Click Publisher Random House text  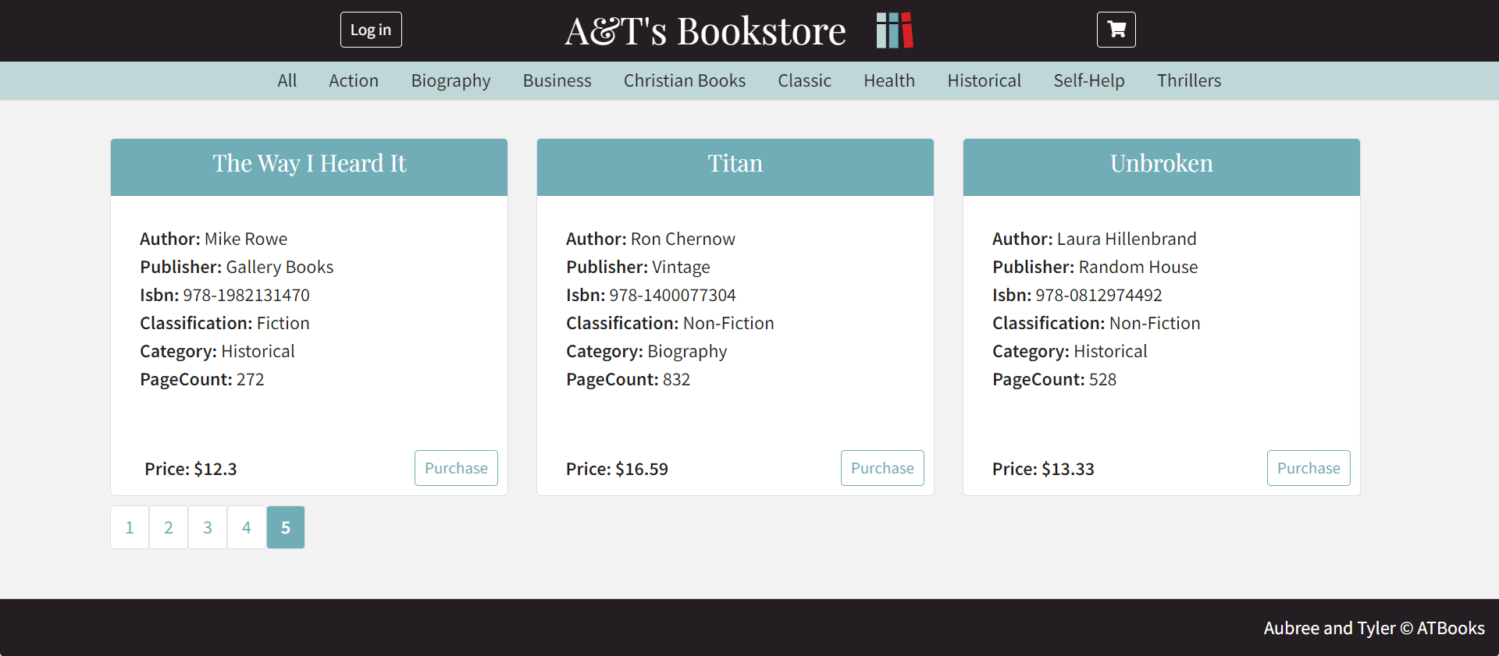[1095, 267]
